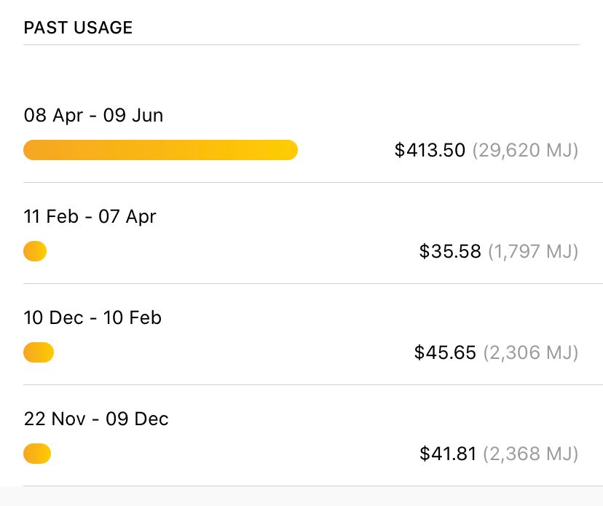Click the yellow right end of the longest usage bar
Image resolution: width=603 pixels, height=506 pixels.
(289, 150)
